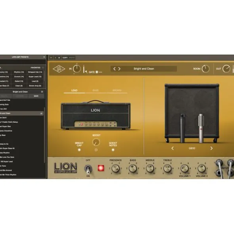
Task: Click the B compare slot button
Action: [x=59, y=57]
